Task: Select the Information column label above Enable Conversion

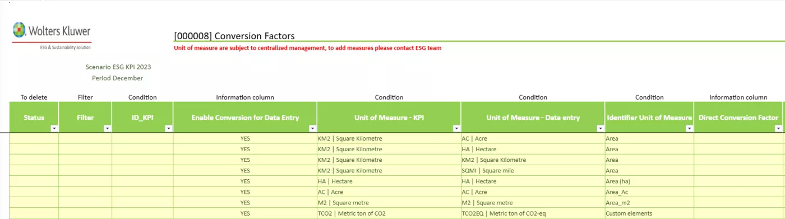Action: pyautogui.click(x=245, y=97)
